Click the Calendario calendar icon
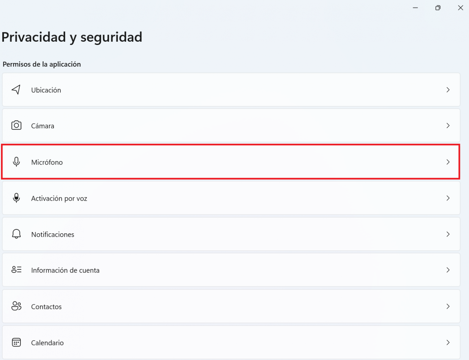 pyautogui.click(x=16, y=342)
